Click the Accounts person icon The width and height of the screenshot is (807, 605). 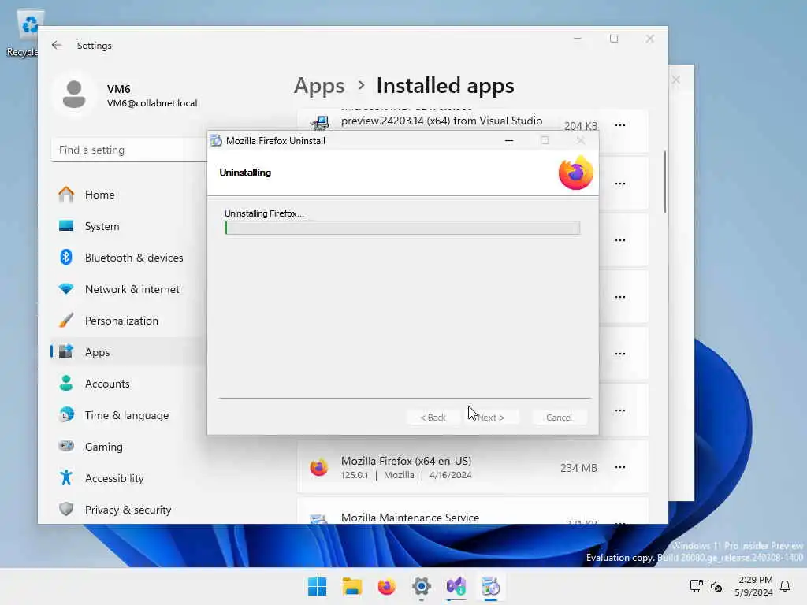pyautogui.click(x=66, y=383)
